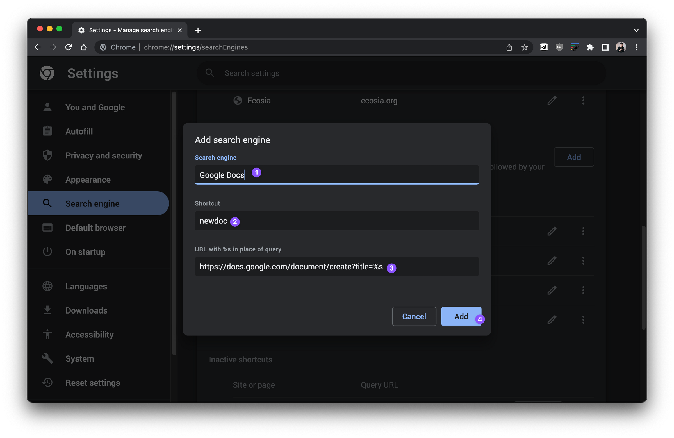Select the Search engine sidebar item
674x438 pixels.
pos(92,203)
